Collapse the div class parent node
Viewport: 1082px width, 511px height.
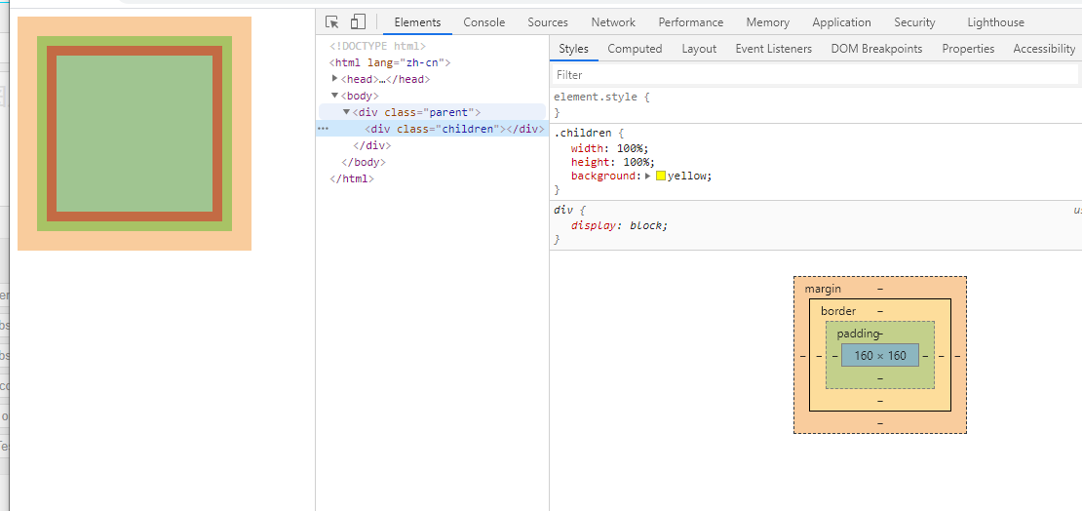346,112
